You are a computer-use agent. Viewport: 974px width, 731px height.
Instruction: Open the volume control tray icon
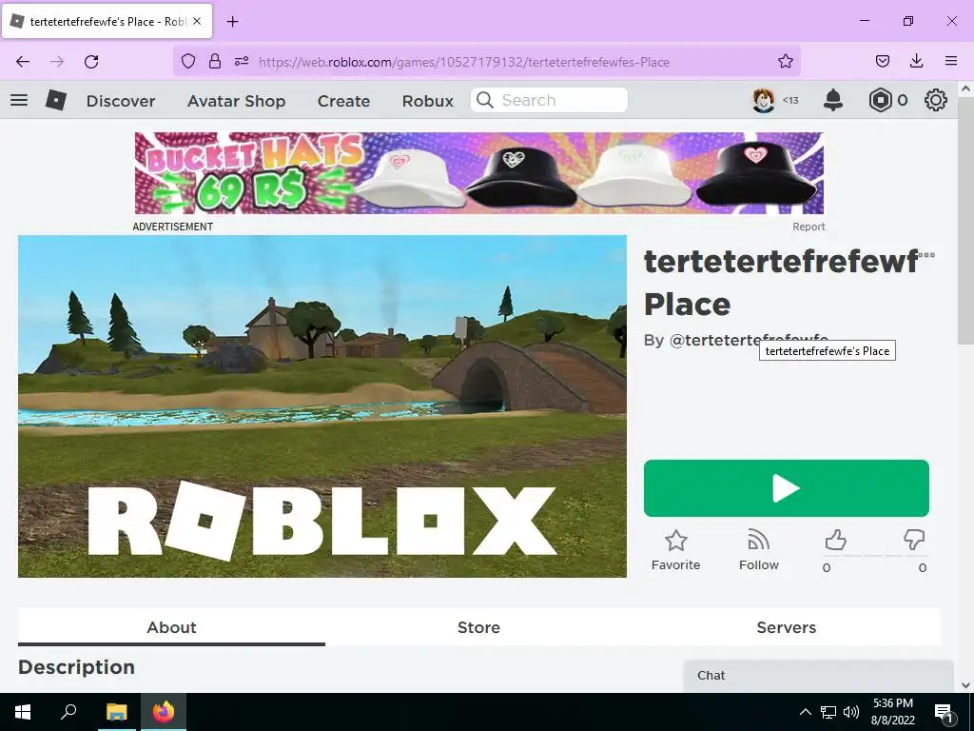[x=851, y=712]
